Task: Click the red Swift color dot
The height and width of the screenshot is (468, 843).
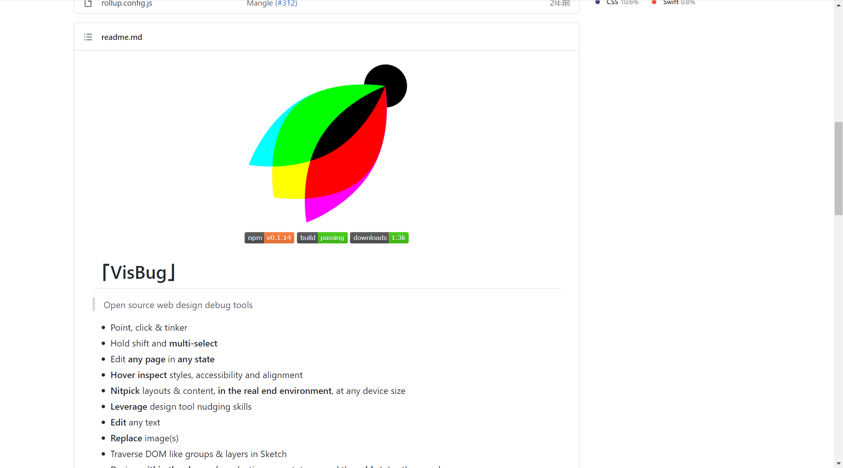Action: pos(654,2)
